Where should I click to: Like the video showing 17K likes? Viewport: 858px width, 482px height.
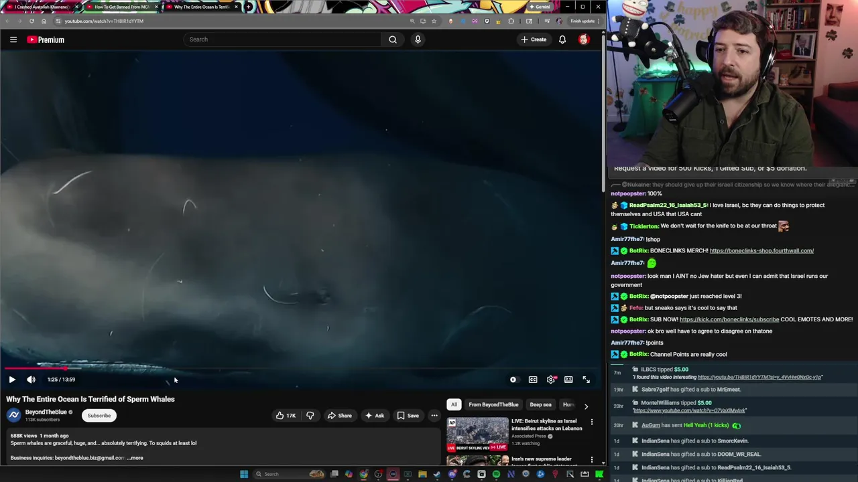pyautogui.click(x=286, y=416)
